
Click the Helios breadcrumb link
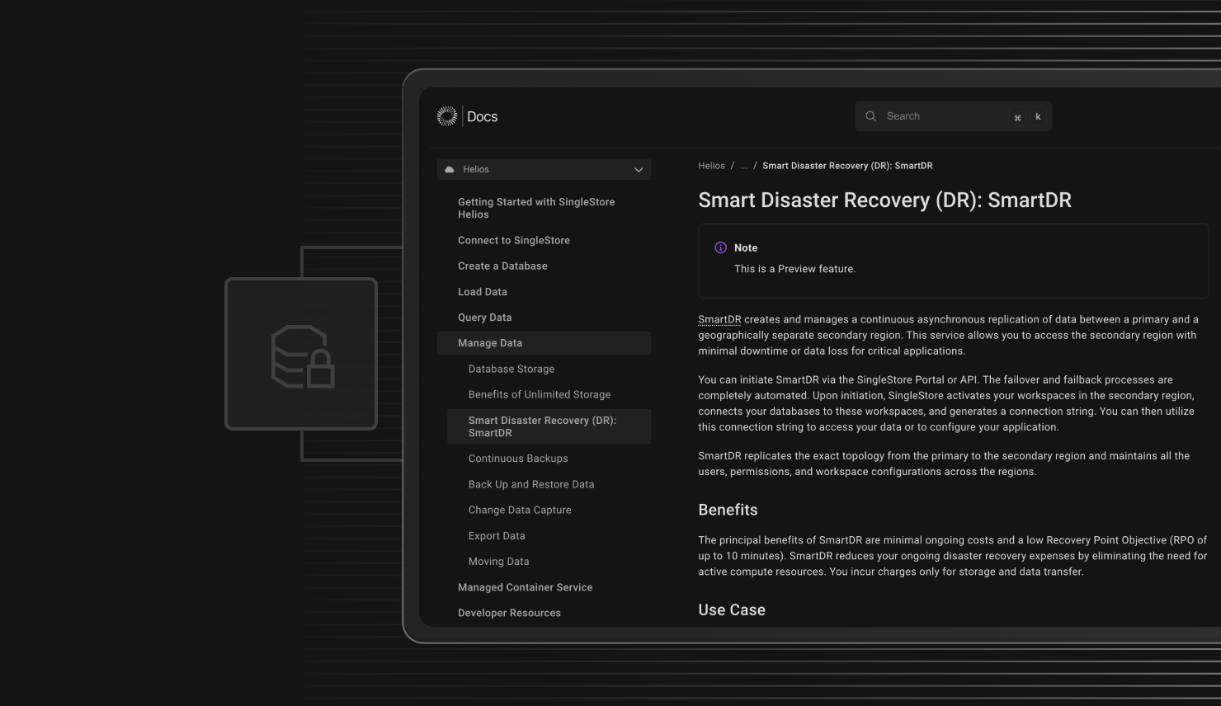[x=711, y=166]
